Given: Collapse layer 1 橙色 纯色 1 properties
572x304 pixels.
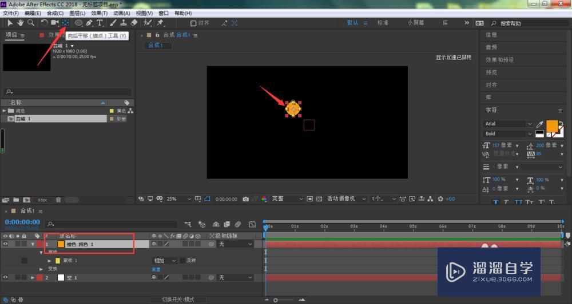Looking at the screenshot, I should (33, 244).
